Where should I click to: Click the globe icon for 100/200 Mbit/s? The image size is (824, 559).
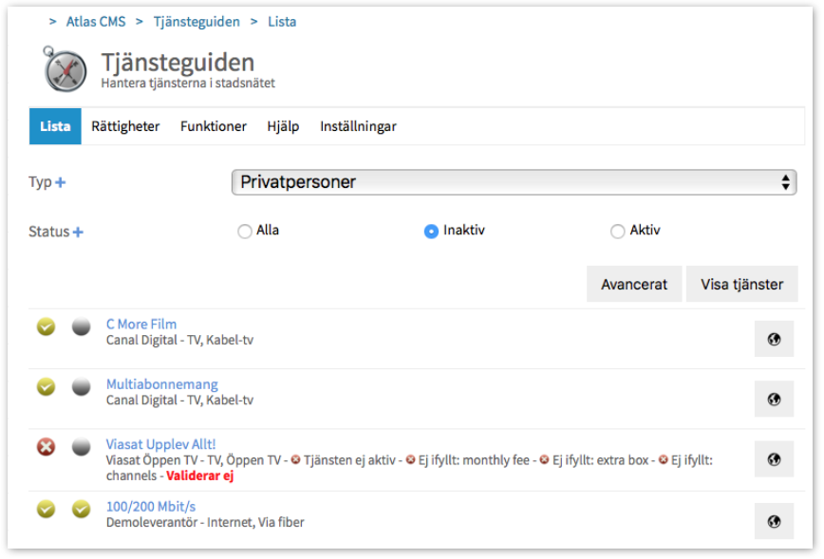pyautogui.click(x=774, y=520)
